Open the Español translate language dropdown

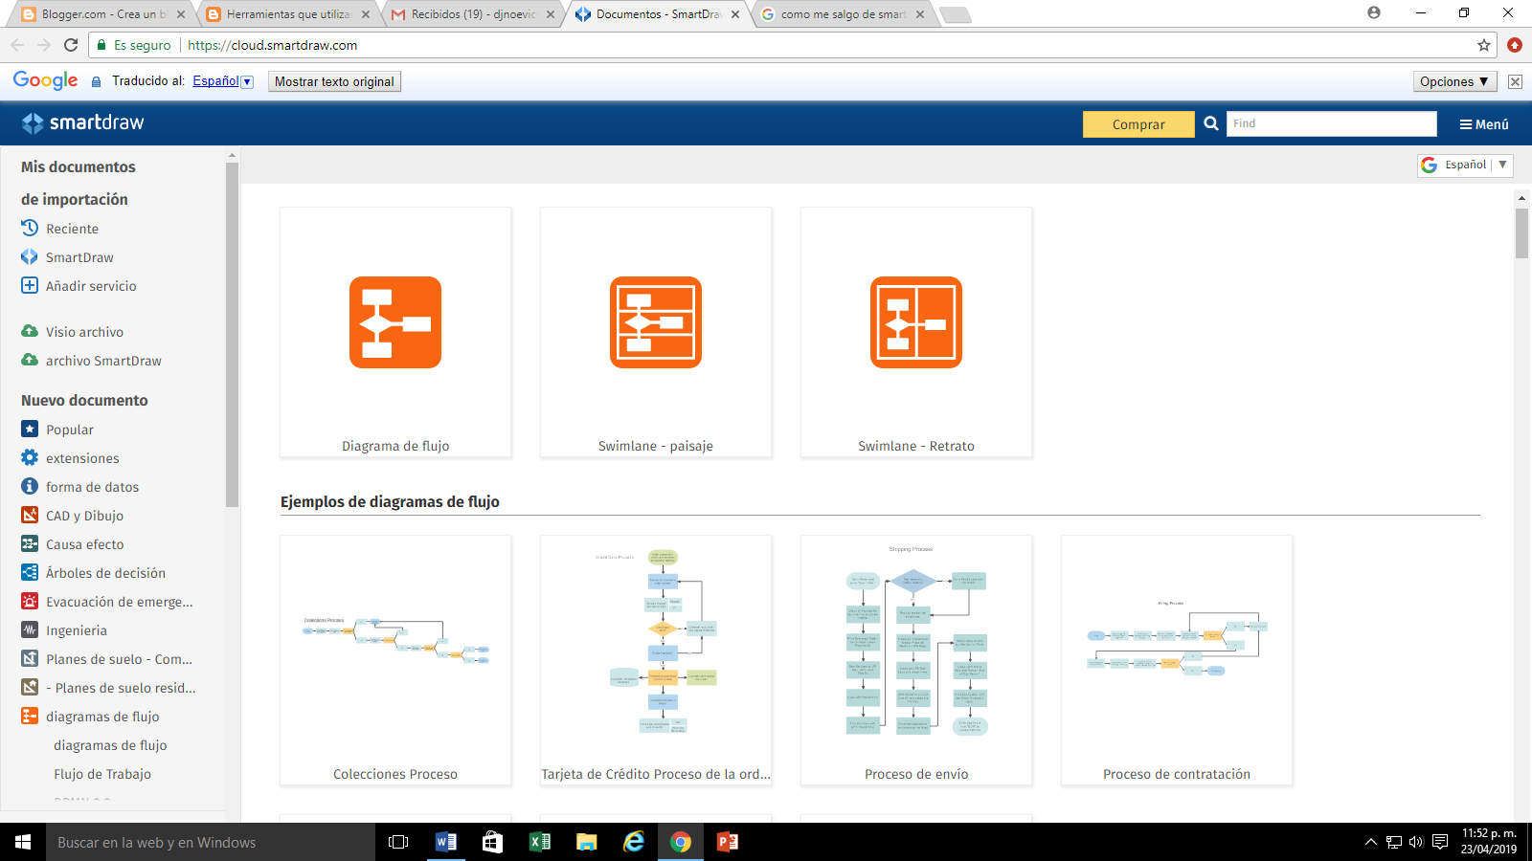pos(223,81)
